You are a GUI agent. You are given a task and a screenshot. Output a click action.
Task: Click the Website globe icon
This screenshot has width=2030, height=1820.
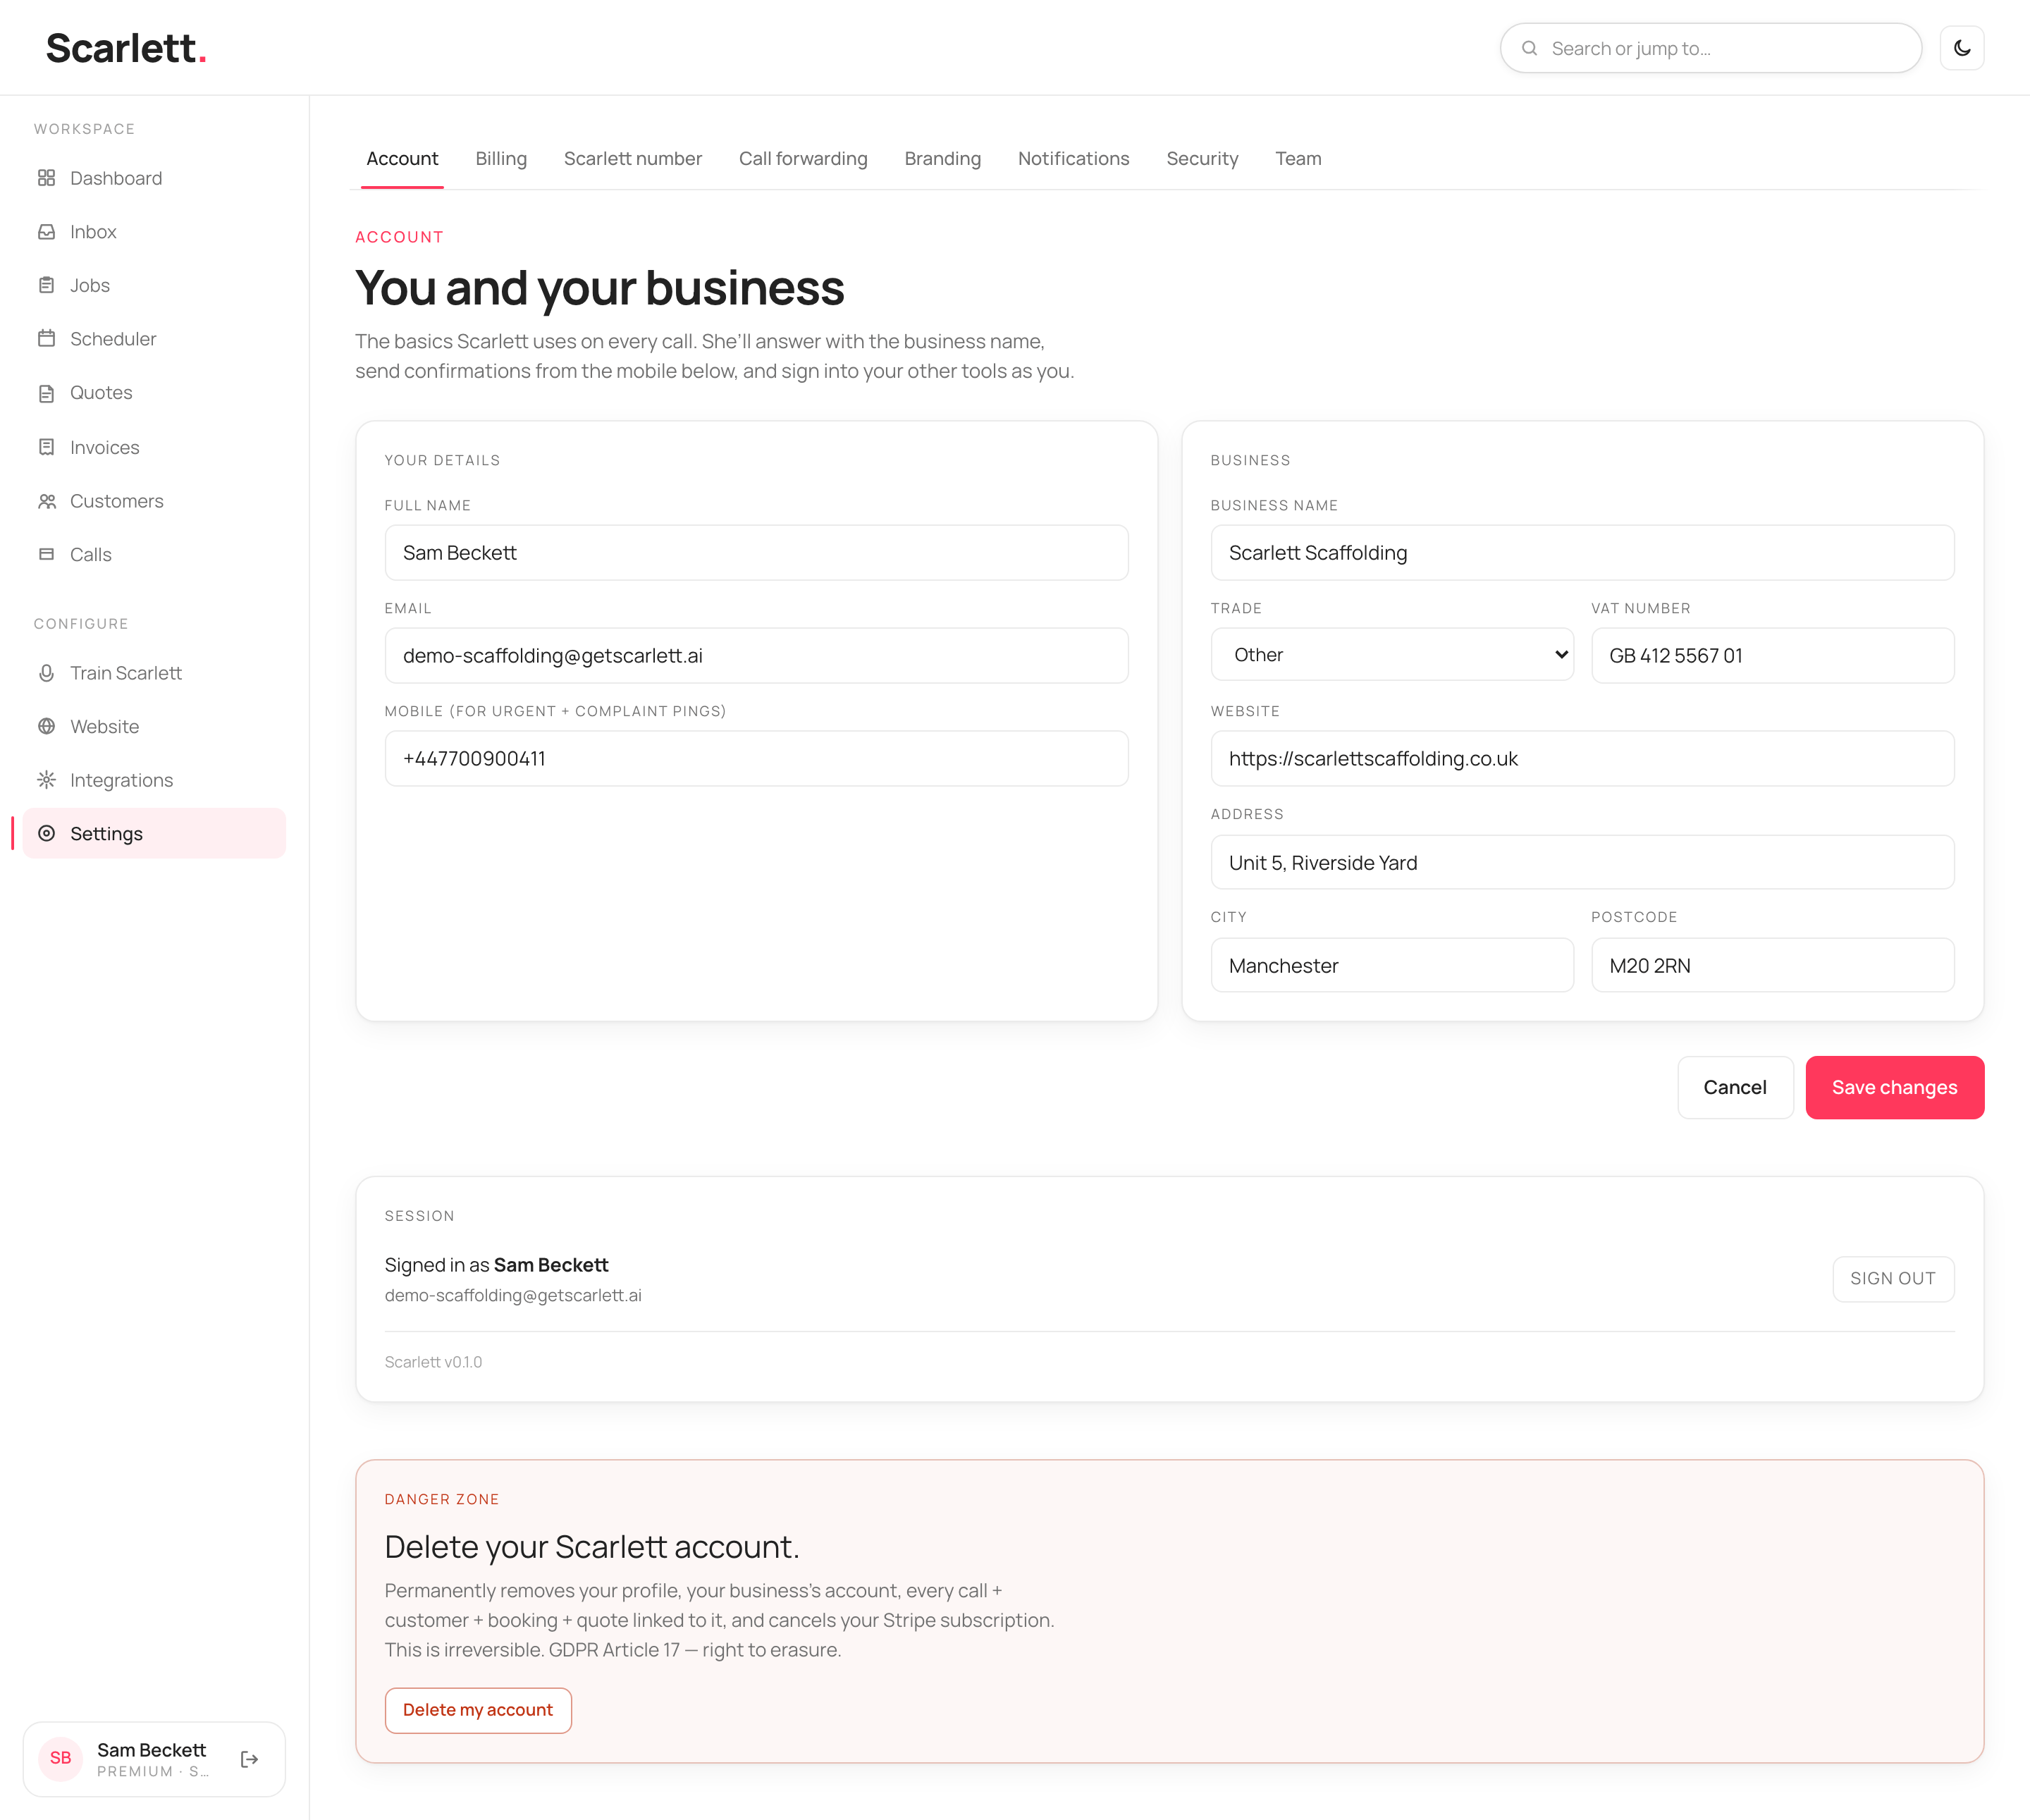coord(46,727)
